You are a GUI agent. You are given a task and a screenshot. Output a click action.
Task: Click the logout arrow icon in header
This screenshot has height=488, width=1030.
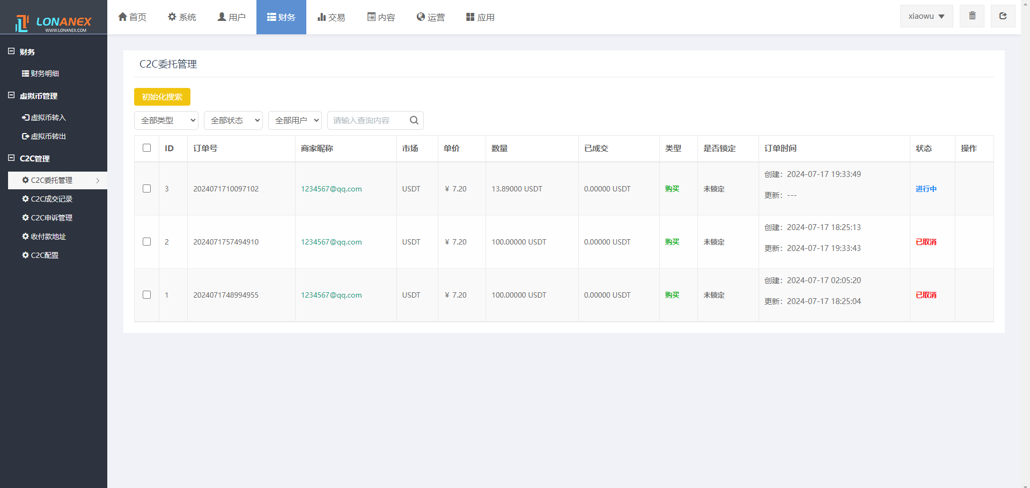pos(1003,16)
